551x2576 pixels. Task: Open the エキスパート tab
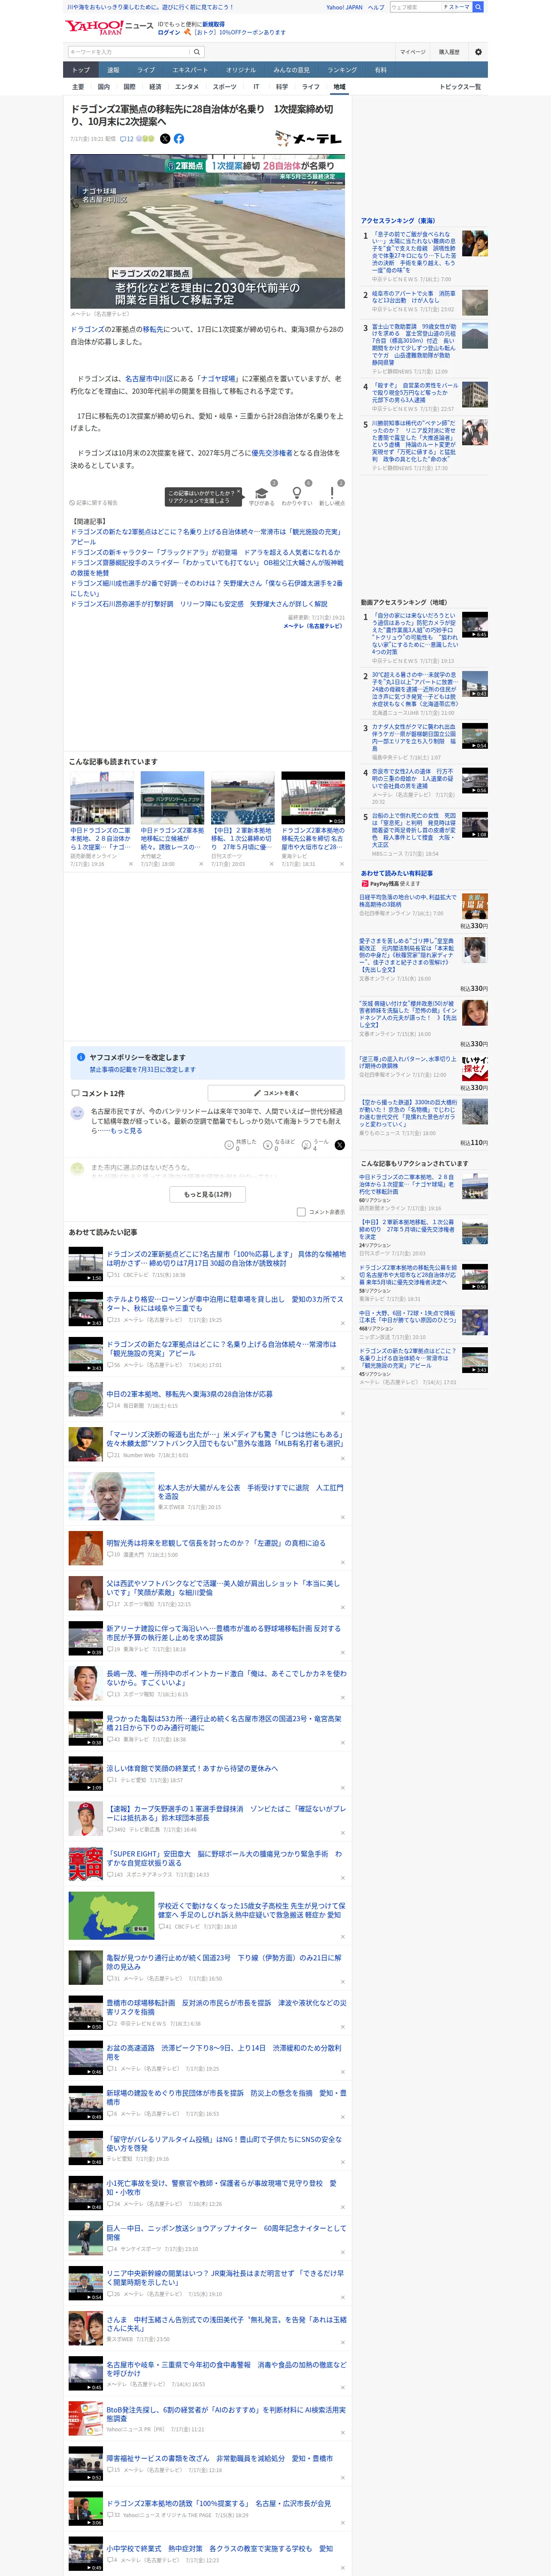click(x=190, y=70)
